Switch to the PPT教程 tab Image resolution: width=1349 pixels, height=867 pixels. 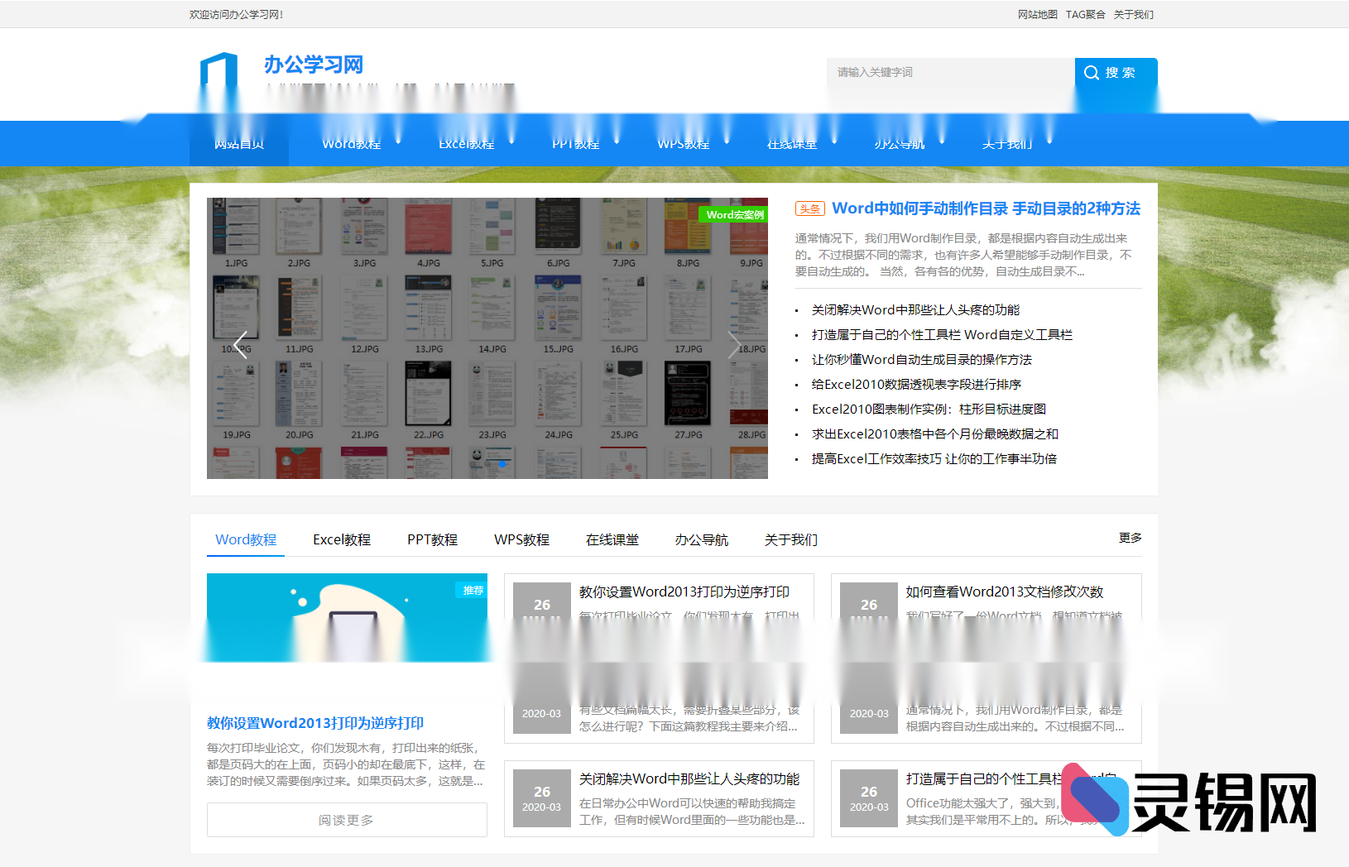(x=432, y=539)
